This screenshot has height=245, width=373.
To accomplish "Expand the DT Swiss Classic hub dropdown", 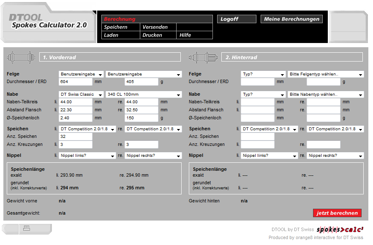I will tap(81, 94).
